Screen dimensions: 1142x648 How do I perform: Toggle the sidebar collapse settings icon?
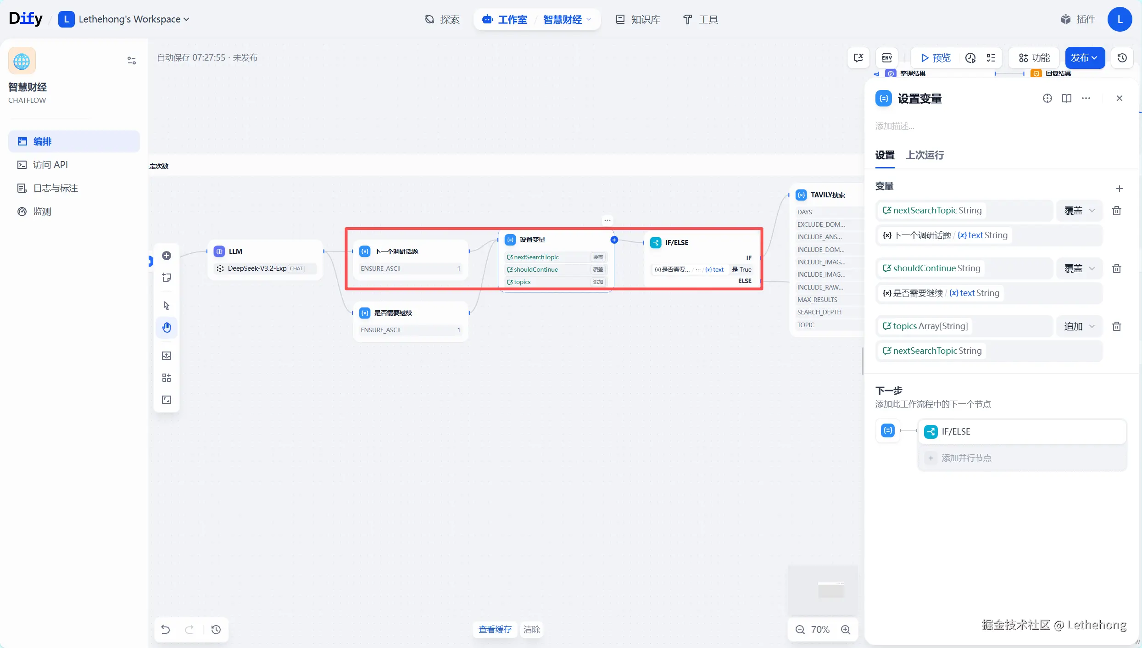pyautogui.click(x=132, y=61)
